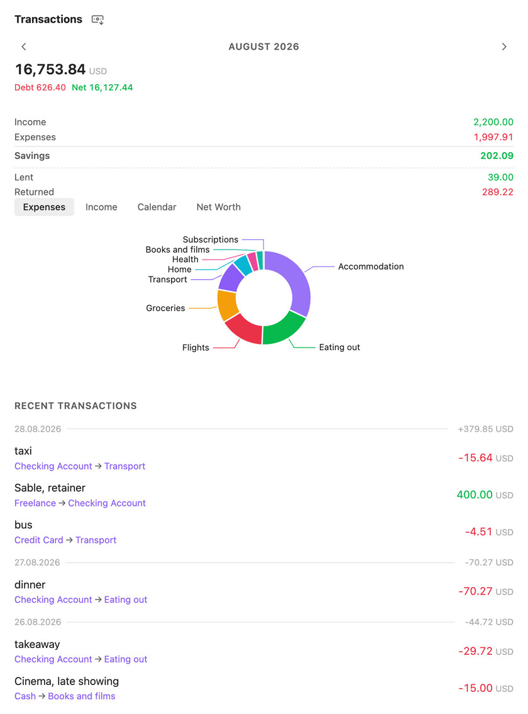
Task: Click the RECENT TRANSACTIONS heading
Action: [75, 406]
